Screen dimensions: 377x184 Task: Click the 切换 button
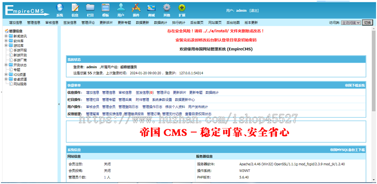(368, 23)
